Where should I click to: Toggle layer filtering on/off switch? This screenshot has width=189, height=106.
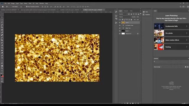[x=141, y=14]
